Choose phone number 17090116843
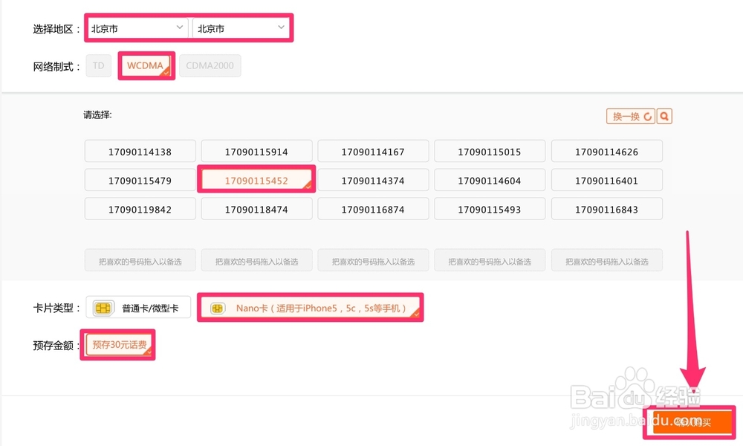 pos(606,209)
